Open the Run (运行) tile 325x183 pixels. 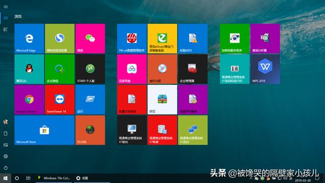90,100
